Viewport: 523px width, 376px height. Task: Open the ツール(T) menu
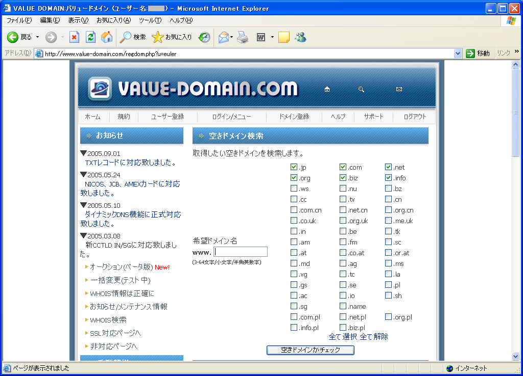(150, 20)
